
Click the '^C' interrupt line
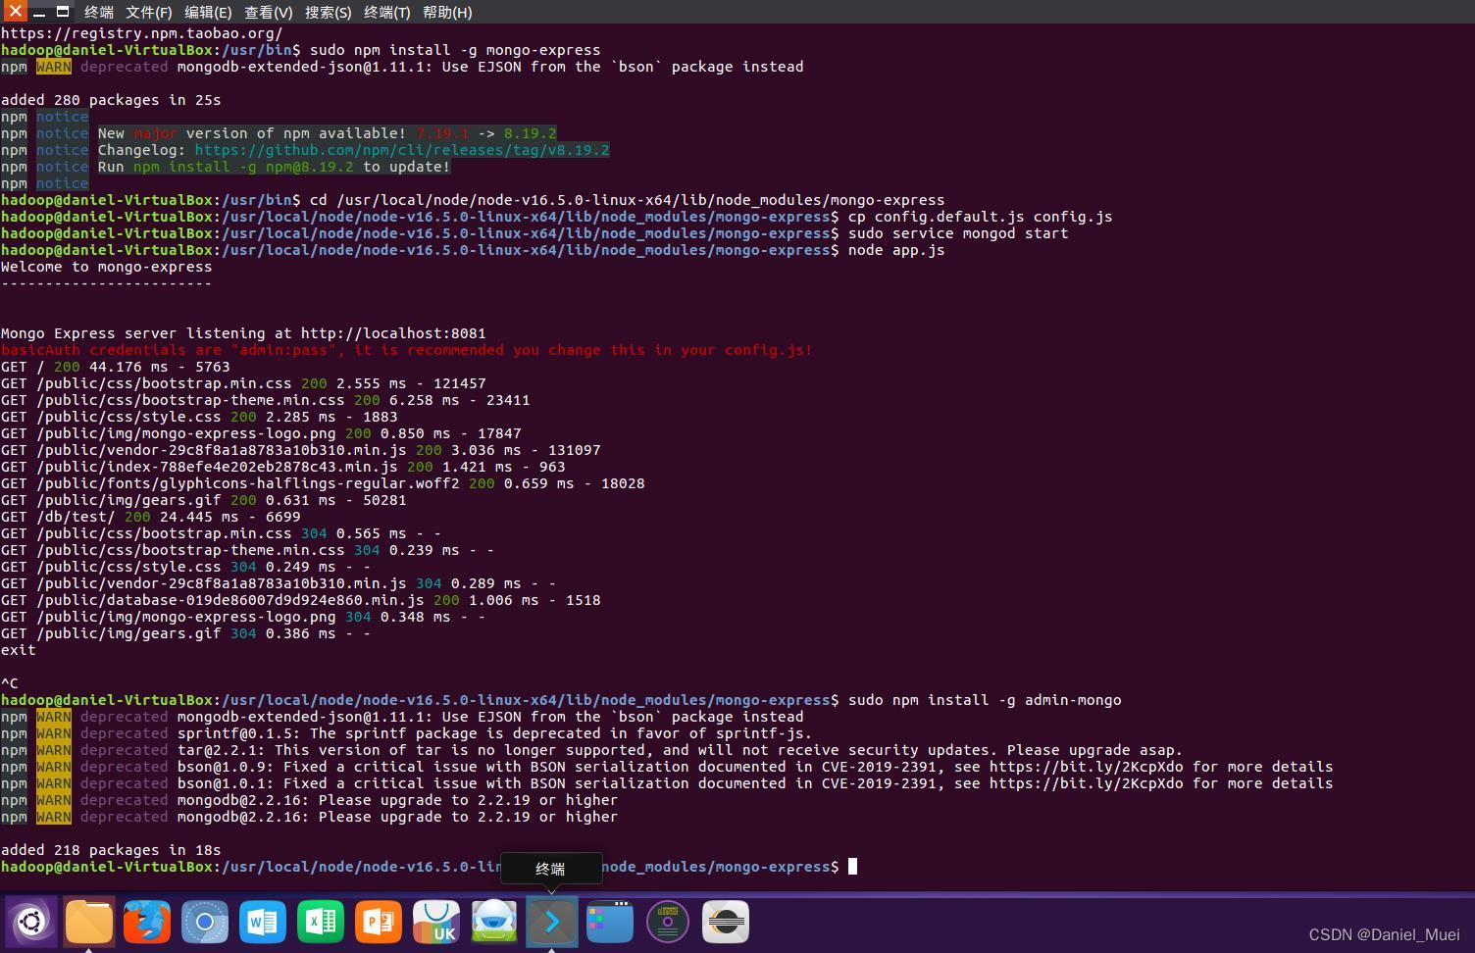pyautogui.click(x=10, y=683)
